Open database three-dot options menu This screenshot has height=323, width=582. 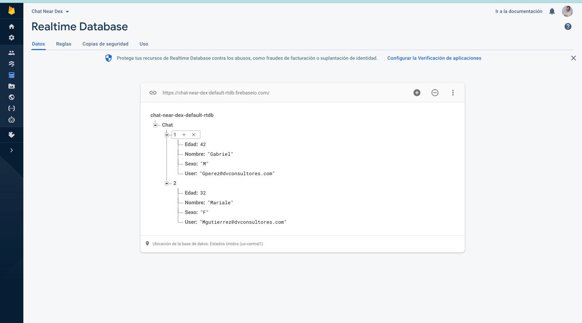(x=453, y=93)
